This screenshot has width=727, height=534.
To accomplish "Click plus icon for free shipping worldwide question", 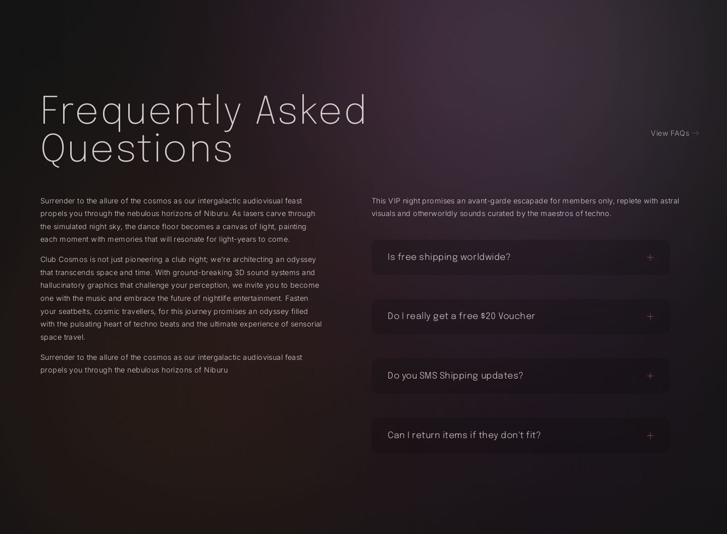I will pyautogui.click(x=650, y=257).
